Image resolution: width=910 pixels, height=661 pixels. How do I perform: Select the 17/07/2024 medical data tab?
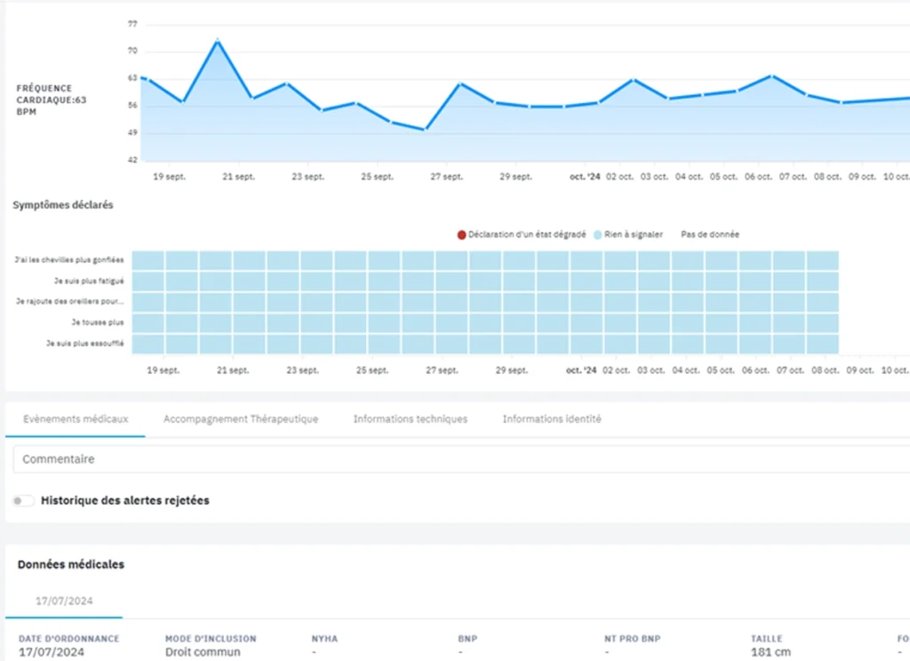click(64, 601)
